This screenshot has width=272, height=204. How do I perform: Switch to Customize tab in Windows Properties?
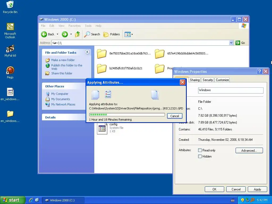222,80
